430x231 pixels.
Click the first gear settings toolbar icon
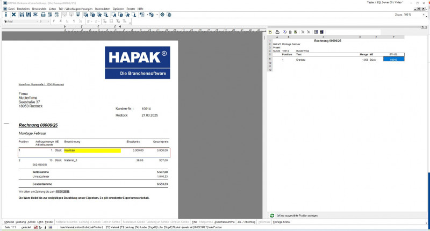click(x=162, y=15)
